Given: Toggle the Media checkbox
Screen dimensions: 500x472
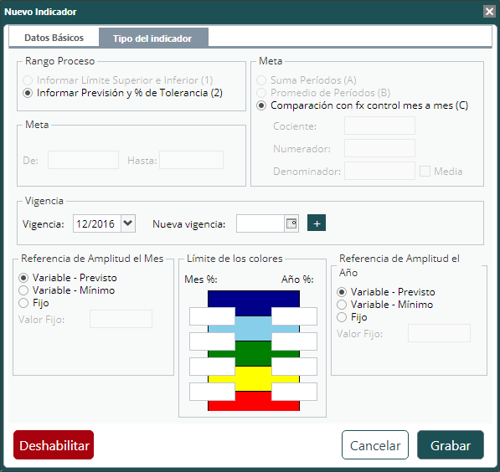Looking at the screenshot, I should (x=425, y=172).
